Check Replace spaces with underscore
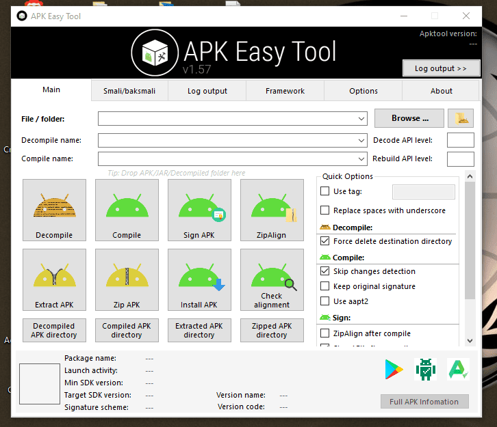Image resolution: width=497 pixels, height=427 pixels. click(x=325, y=210)
